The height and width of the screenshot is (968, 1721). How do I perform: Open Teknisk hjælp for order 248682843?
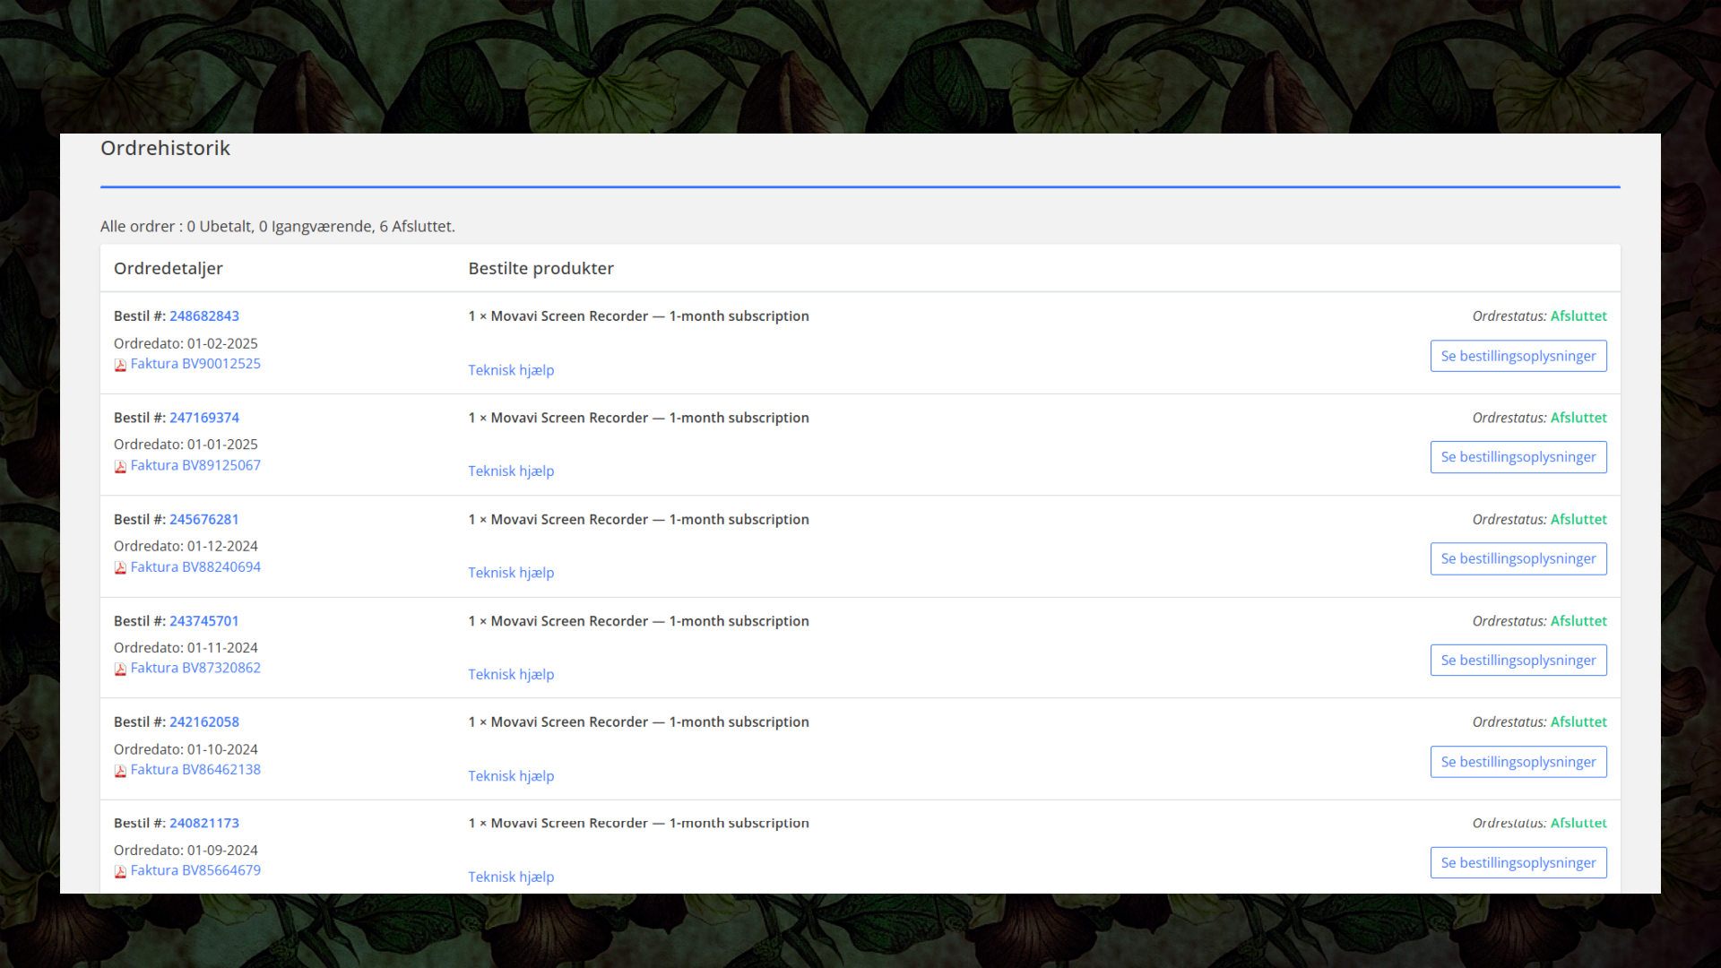point(511,370)
